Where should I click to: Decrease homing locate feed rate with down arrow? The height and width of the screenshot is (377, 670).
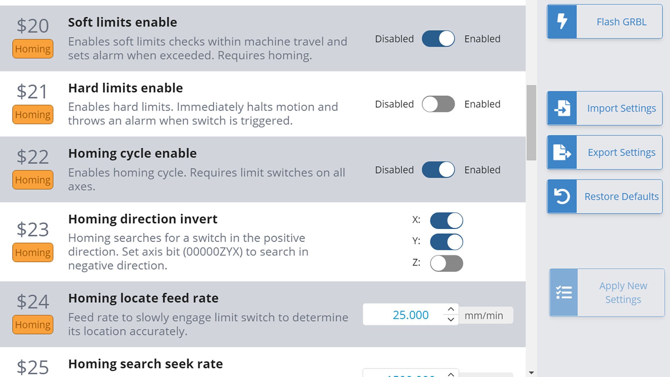click(451, 319)
